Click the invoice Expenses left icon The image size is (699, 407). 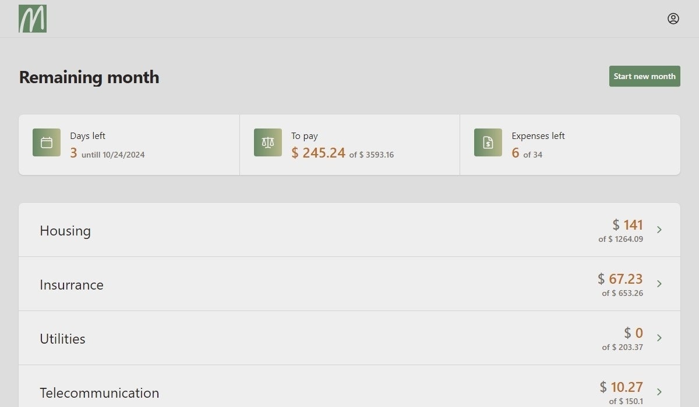click(488, 142)
